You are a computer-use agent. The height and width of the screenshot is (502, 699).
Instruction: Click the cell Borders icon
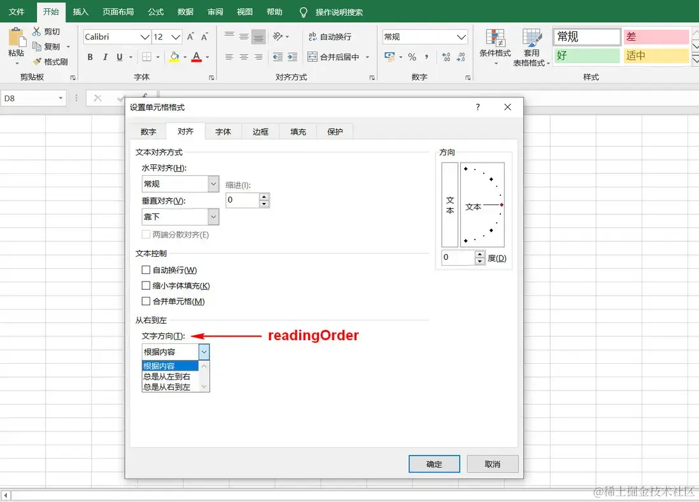[146, 57]
